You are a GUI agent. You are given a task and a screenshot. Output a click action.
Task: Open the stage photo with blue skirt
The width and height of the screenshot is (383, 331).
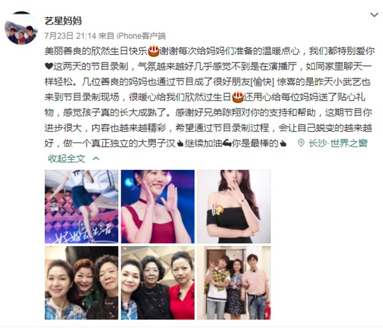81,206
